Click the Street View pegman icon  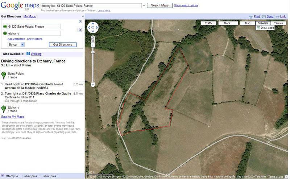(x=93, y=38)
